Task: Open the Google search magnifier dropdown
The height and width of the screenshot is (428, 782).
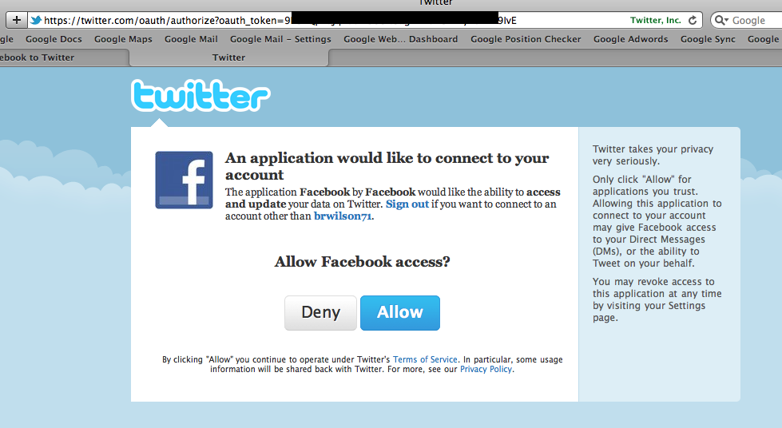Action: [x=721, y=21]
